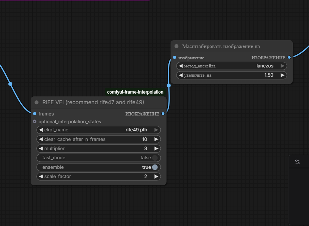
Task: Increase the multiplier value
Action: coord(156,149)
